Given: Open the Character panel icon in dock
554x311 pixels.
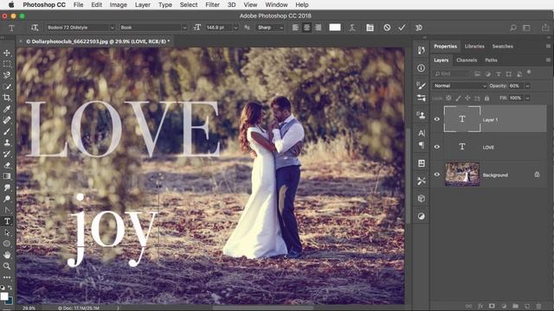Looking at the screenshot, I should point(422,133).
